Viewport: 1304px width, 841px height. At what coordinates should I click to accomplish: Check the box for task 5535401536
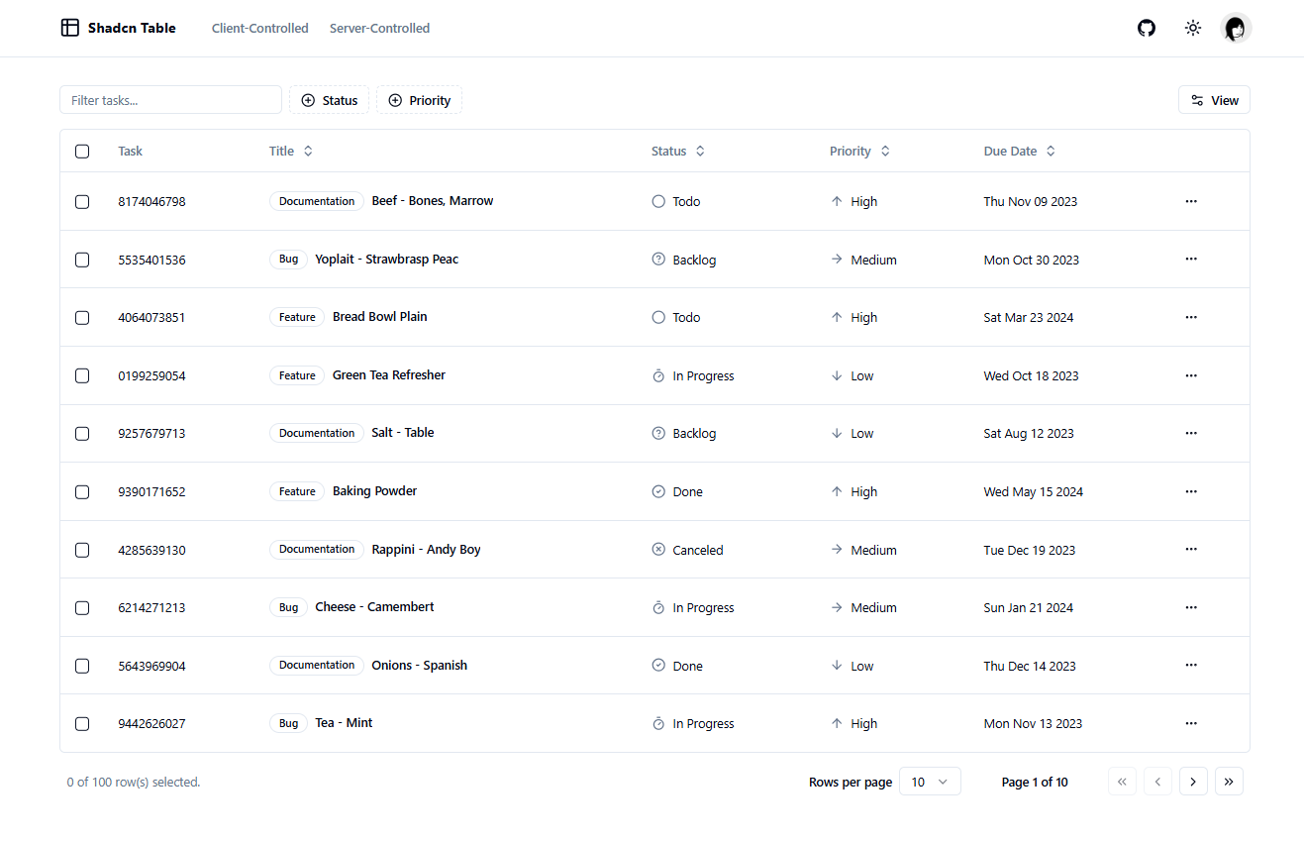click(x=82, y=260)
